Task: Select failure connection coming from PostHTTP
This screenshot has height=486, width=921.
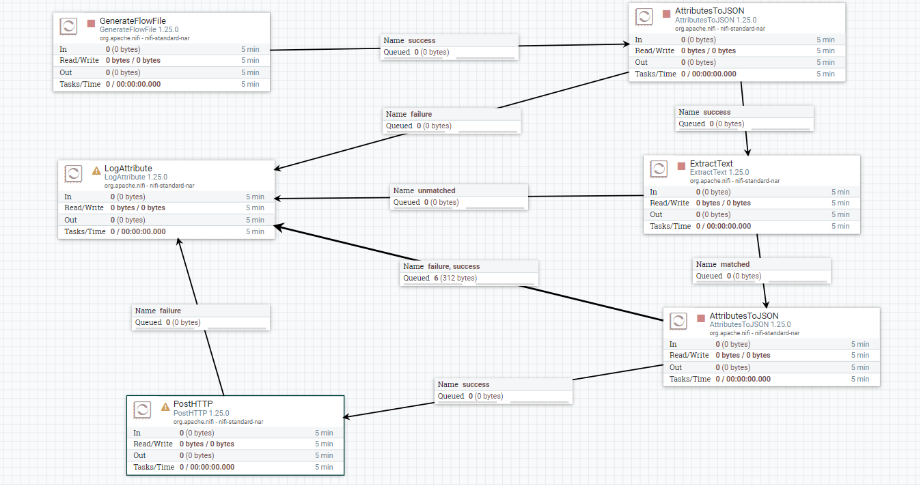Action: tap(201, 317)
